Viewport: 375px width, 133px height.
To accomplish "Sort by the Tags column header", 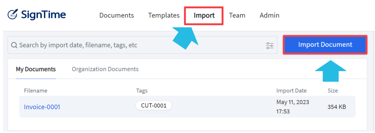I will coord(142,91).
